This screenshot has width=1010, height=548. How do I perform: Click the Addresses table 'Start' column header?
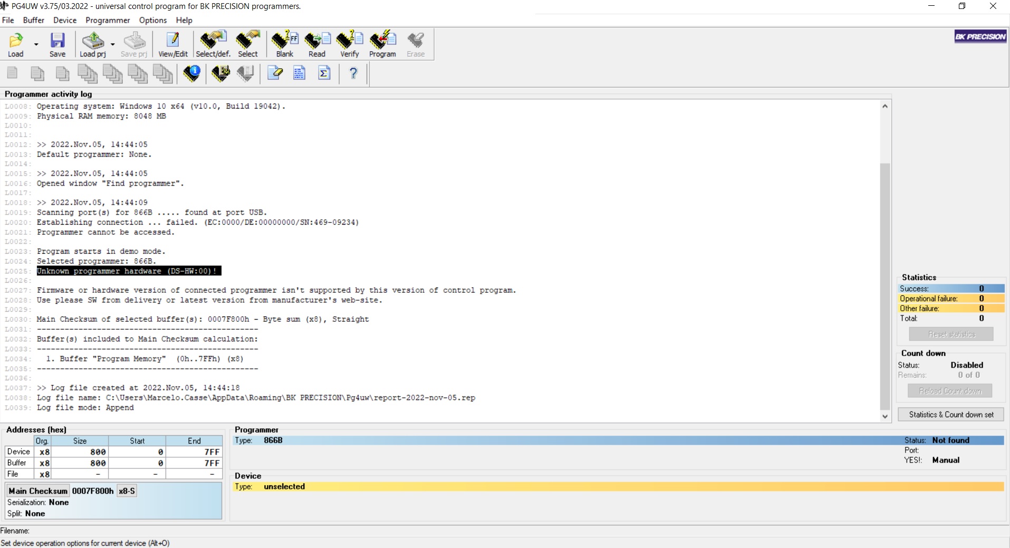137,441
